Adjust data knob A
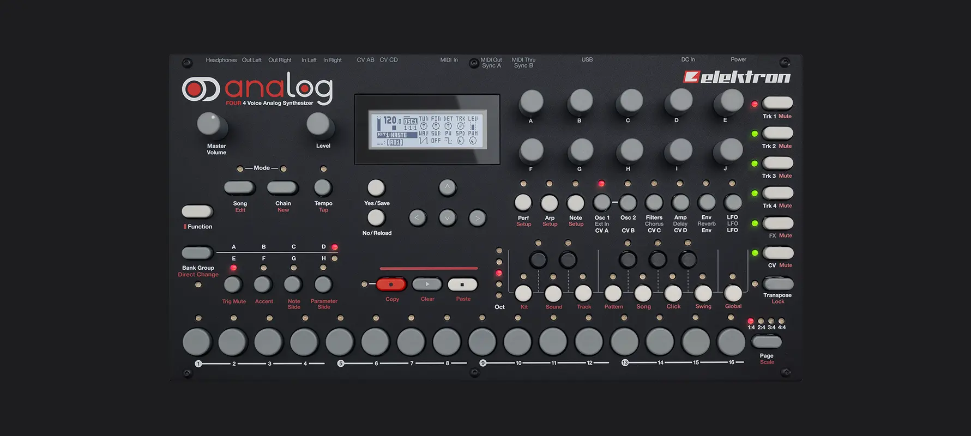This screenshot has height=436, width=971. pos(531,101)
